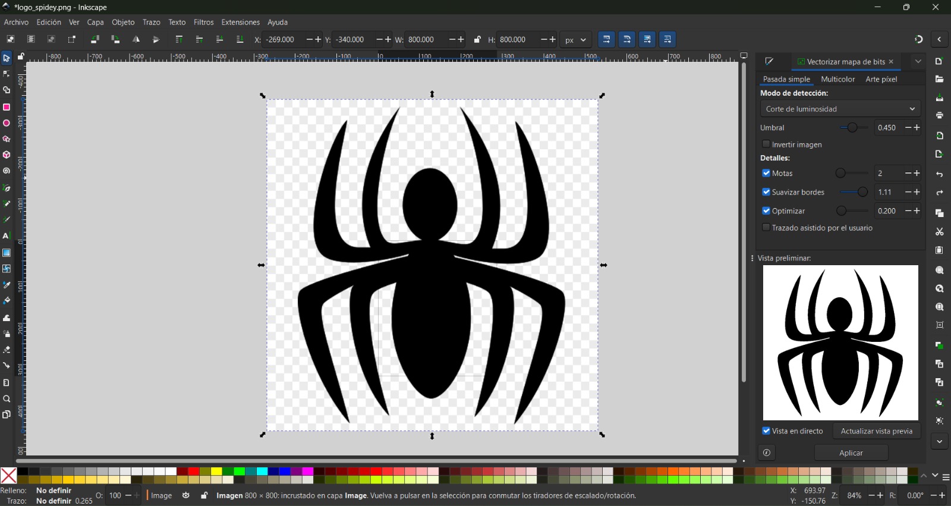Select the Measure tool
The width and height of the screenshot is (951, 506).
click(x=7, y=382)
